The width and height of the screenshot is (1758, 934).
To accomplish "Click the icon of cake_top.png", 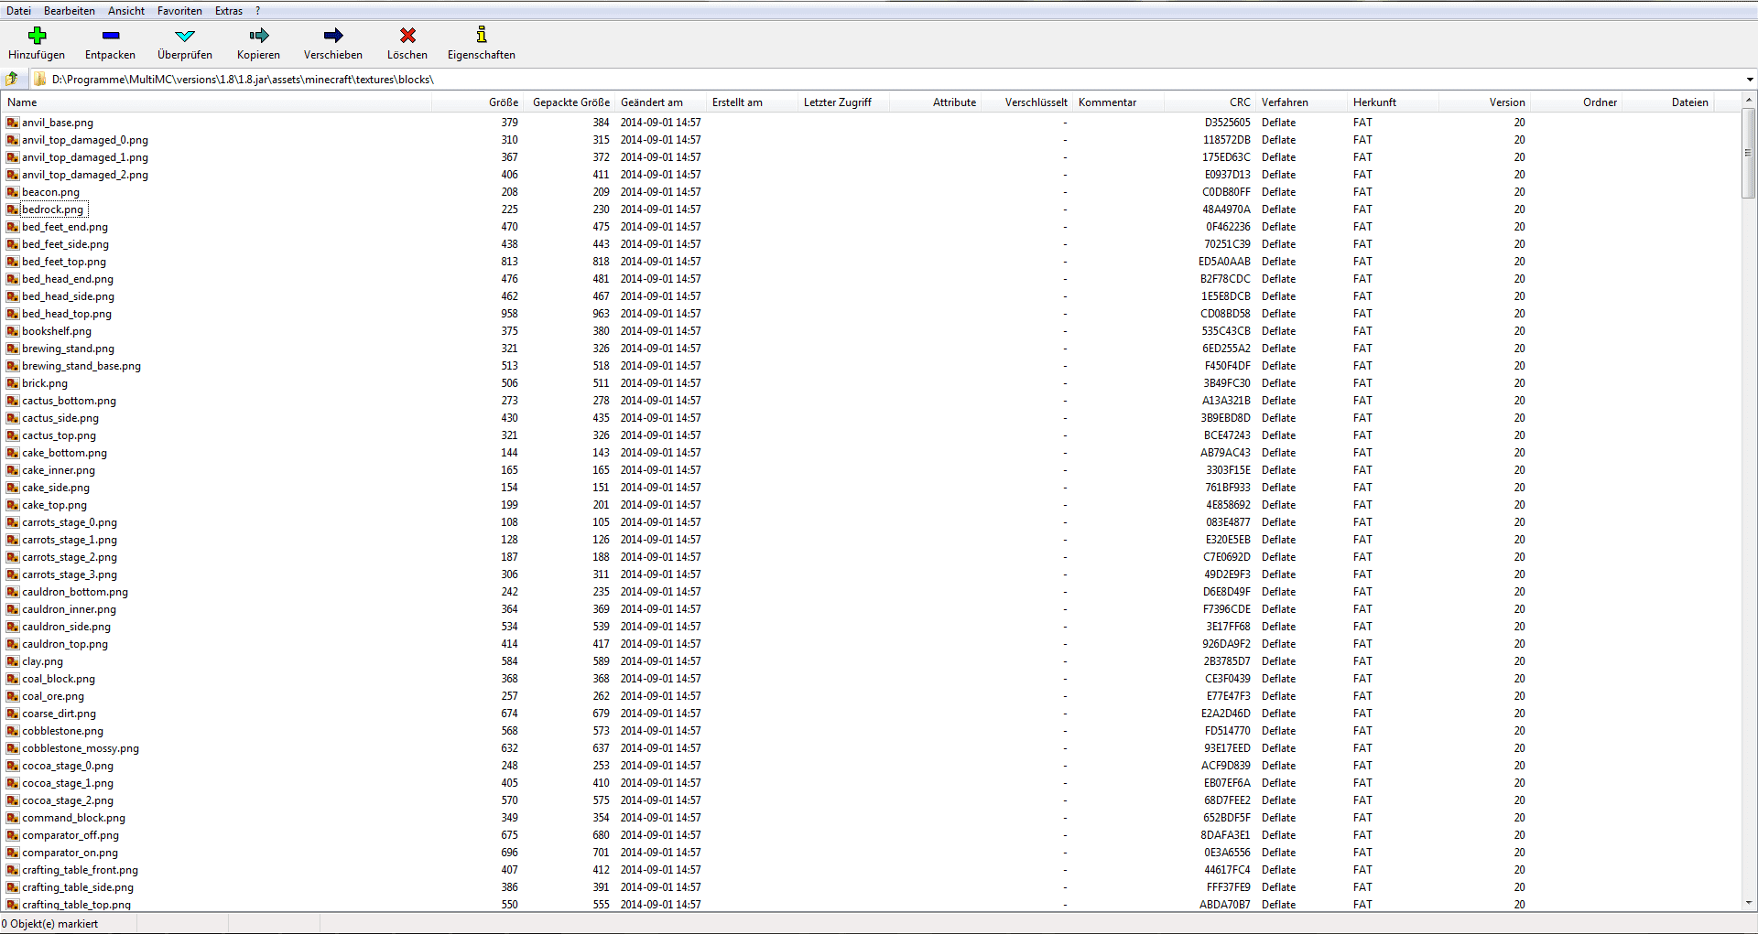I will pyautogui.click(x=13, y=505).
